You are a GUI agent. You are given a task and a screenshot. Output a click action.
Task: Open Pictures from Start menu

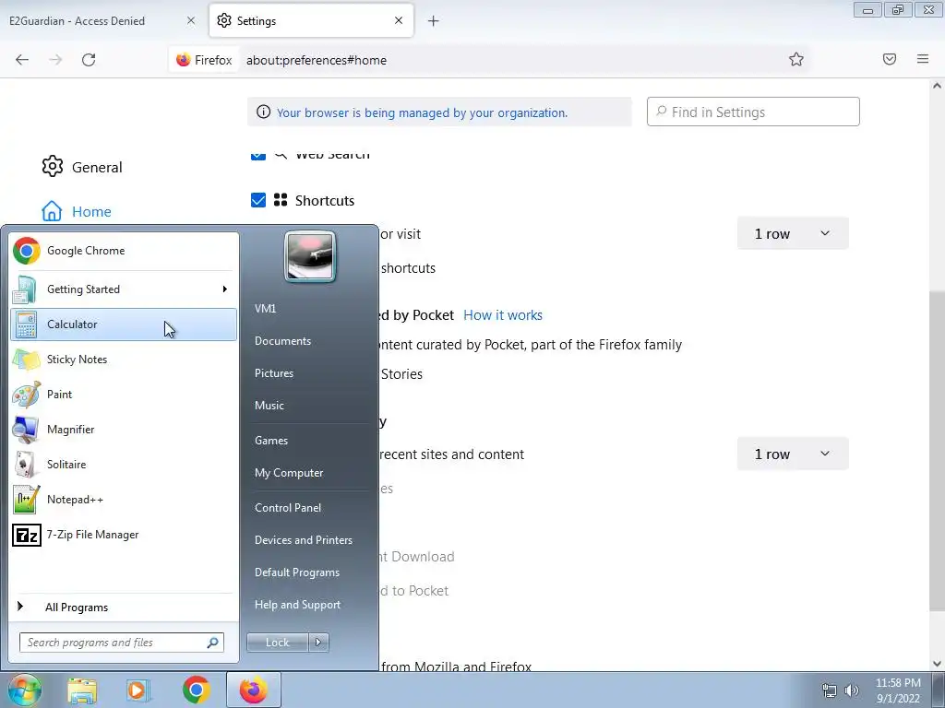point(274,373)
